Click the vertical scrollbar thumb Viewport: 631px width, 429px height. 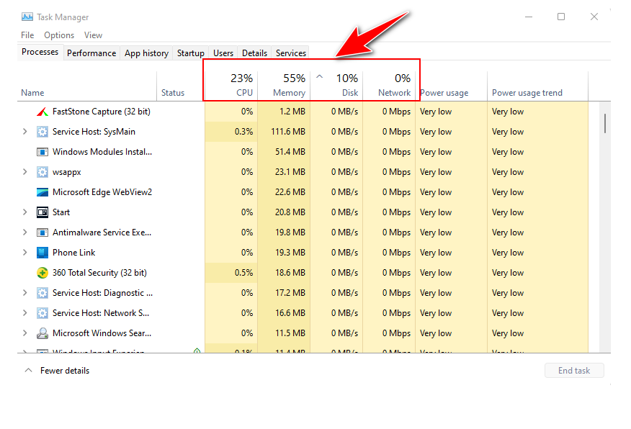[x=604, y=123]
